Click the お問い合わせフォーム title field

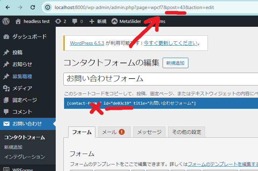tap(161, 79)
